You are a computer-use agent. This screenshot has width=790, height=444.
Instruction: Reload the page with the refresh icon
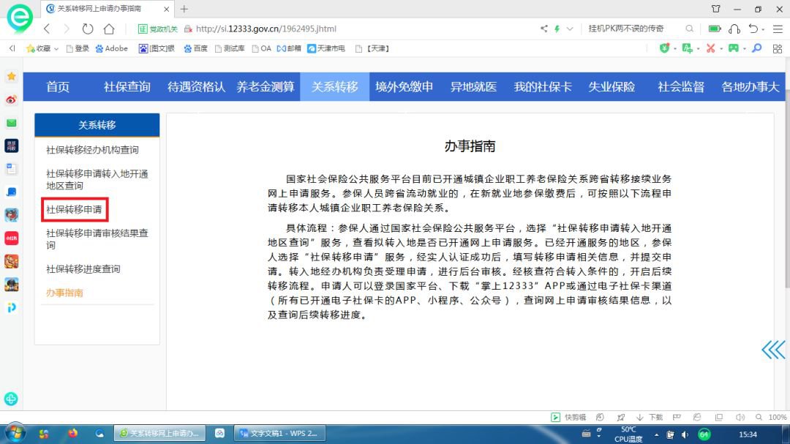click(x=88, y=29)
